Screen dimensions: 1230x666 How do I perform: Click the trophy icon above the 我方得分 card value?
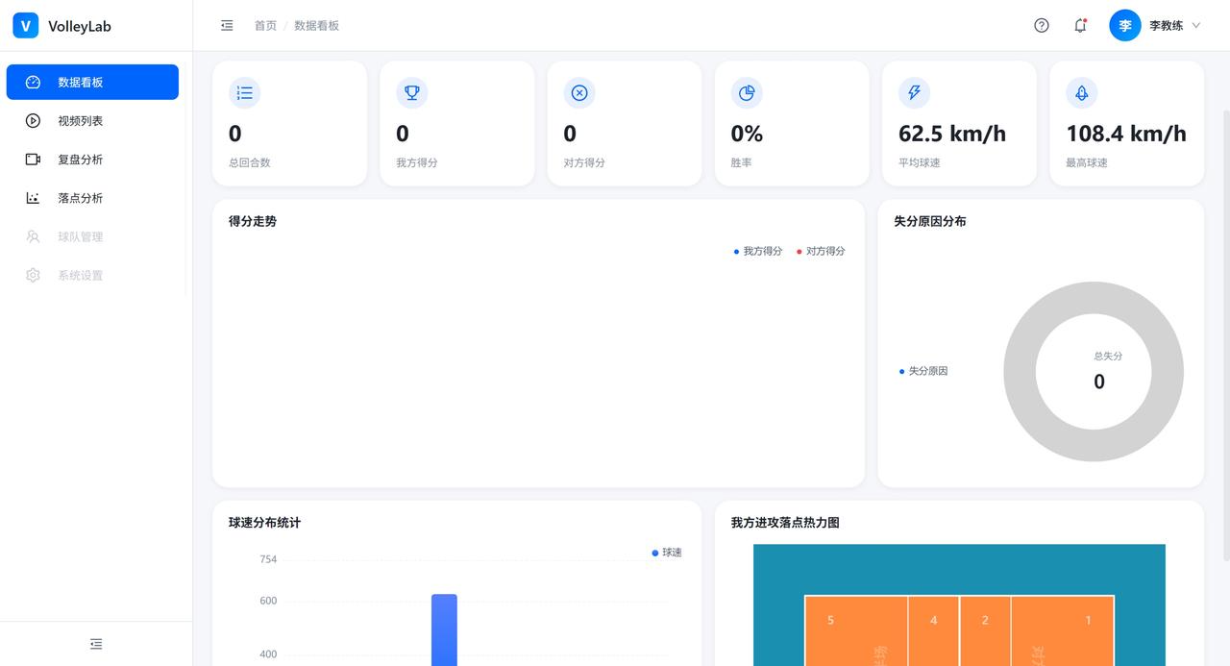click(x=412, y=93)
